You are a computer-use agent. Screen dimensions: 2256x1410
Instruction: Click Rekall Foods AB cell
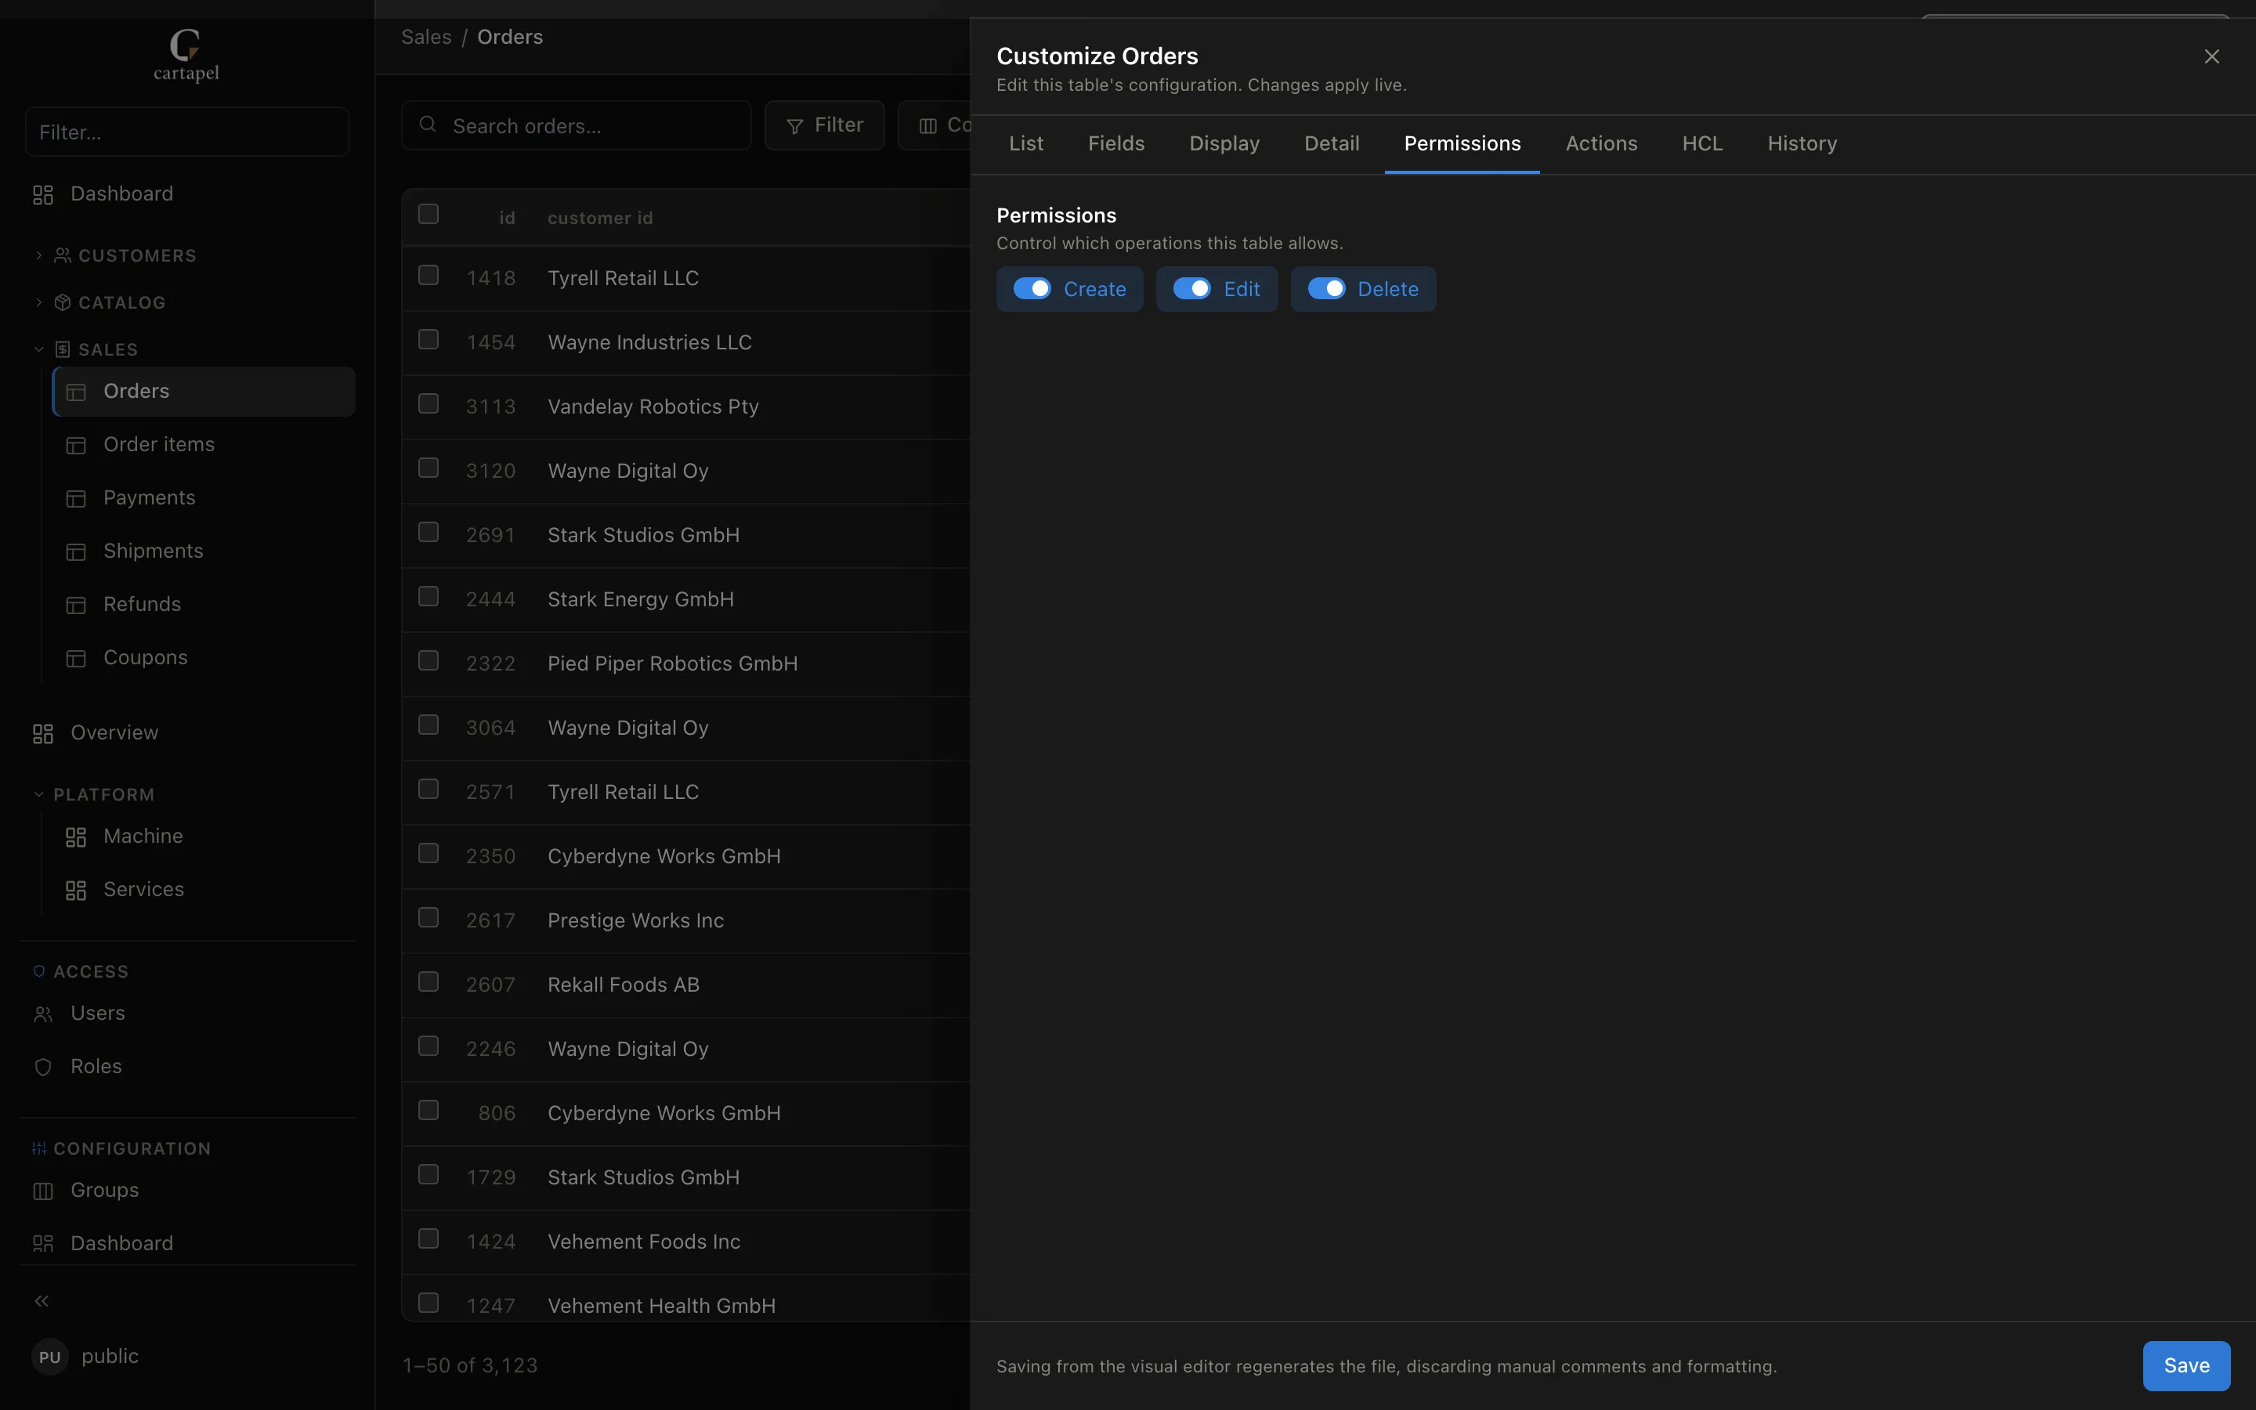coord(623,985)
